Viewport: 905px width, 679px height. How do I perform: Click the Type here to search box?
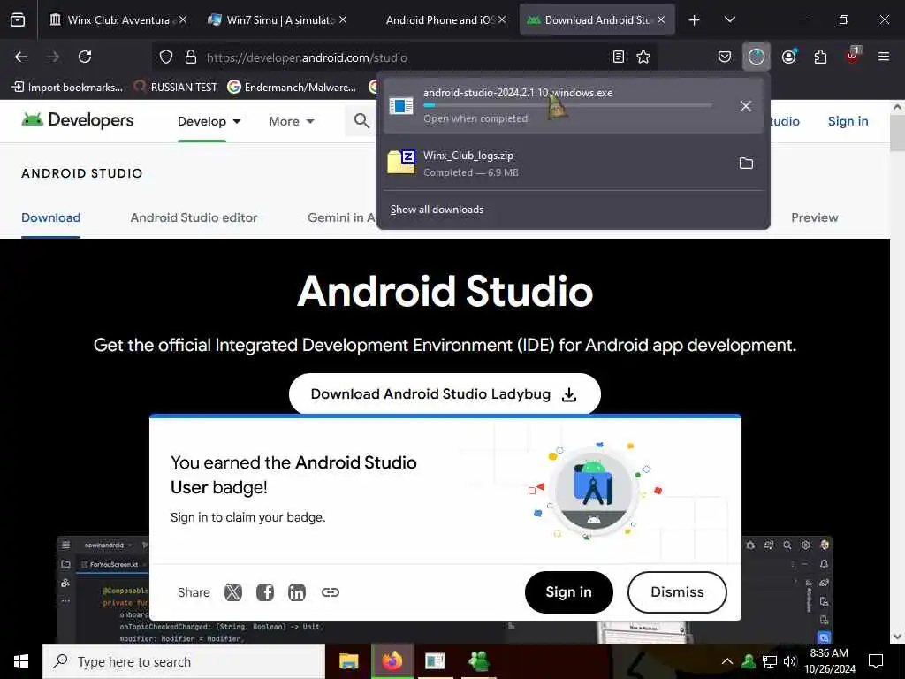(x=184, y=661)
